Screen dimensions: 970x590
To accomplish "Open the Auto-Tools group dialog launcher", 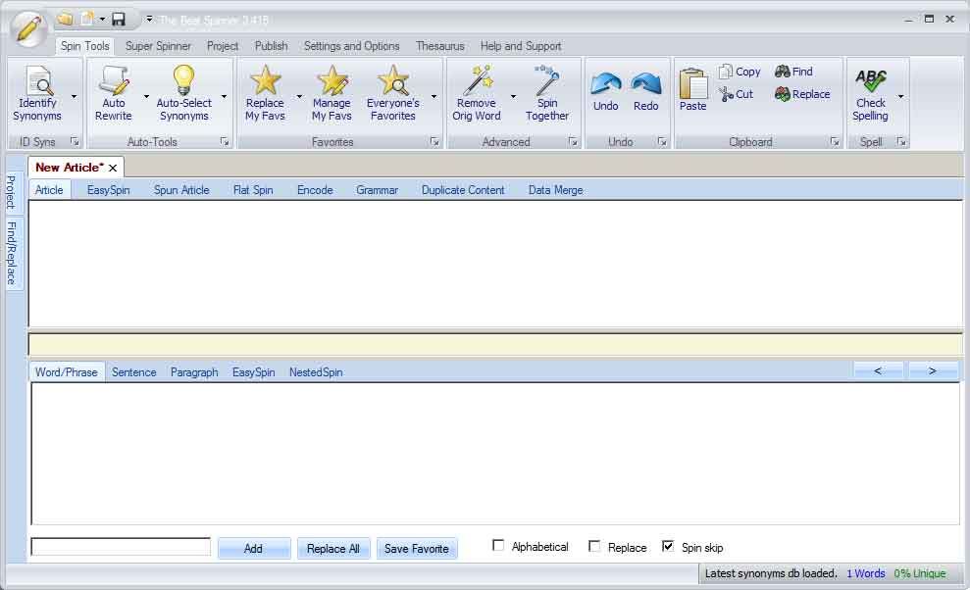I will coord(225,142).
